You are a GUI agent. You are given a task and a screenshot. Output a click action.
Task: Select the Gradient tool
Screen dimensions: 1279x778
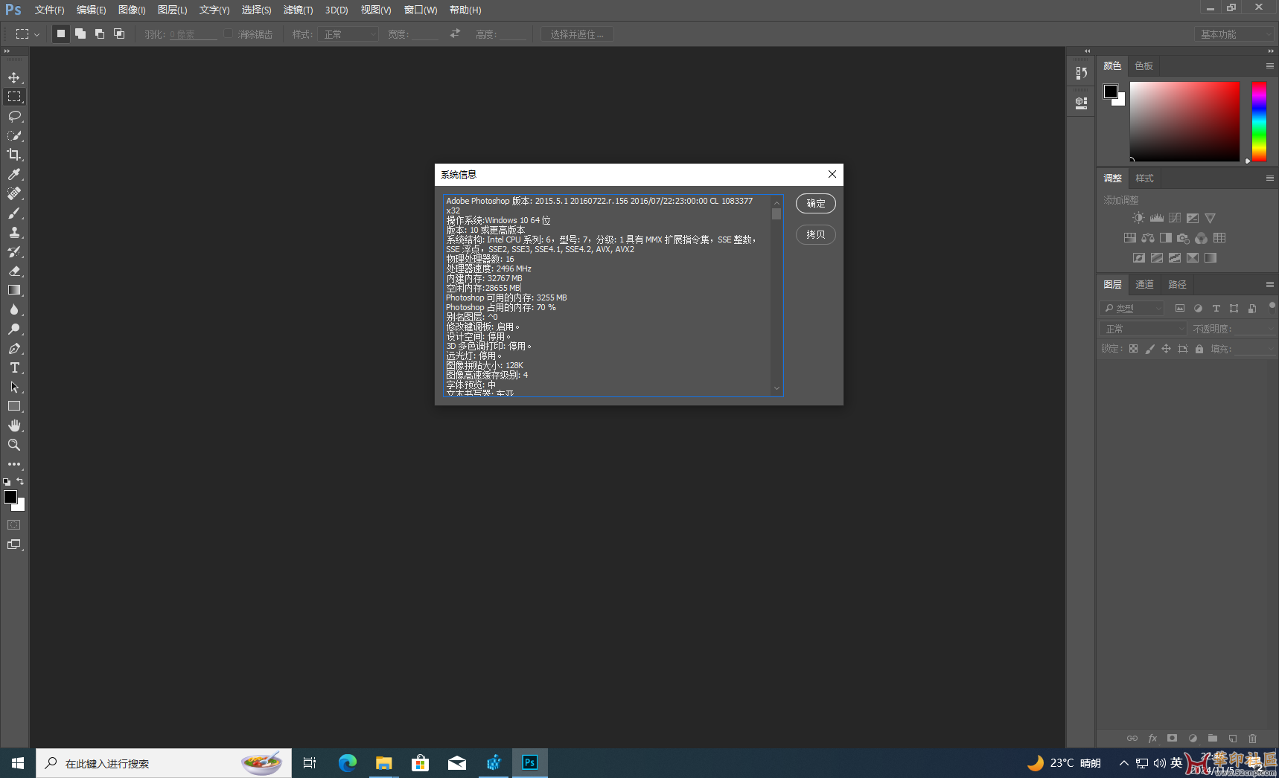pyautogui.click(x=14, y=290)
